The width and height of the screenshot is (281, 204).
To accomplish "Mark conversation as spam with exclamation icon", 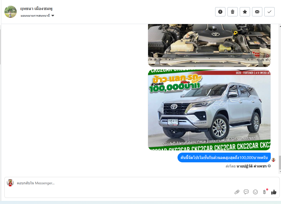I will pyautogui.click(x=220, y=12).
